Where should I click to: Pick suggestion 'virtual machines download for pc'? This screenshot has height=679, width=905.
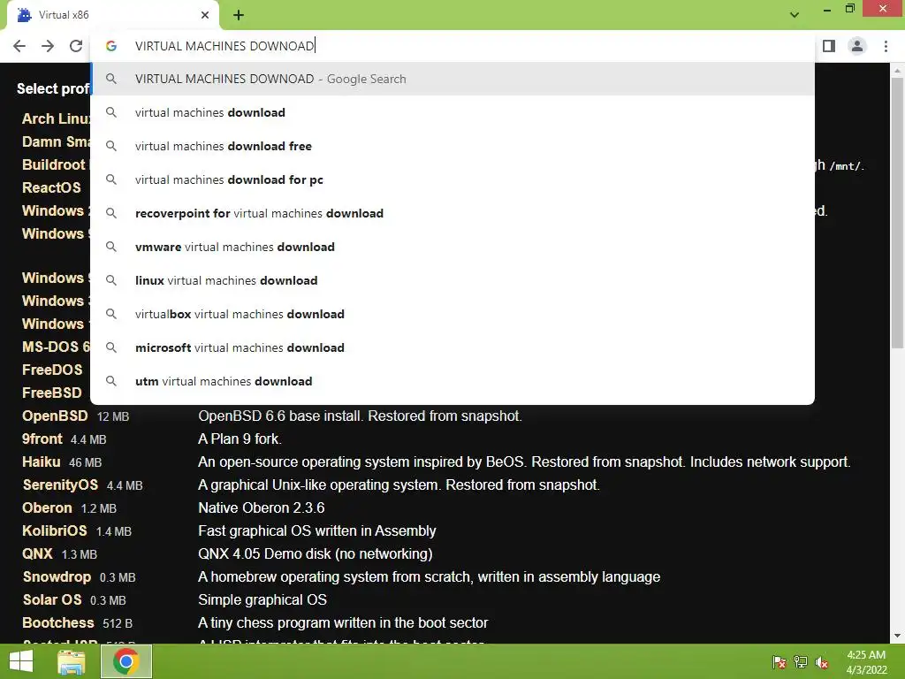[452, 179]
